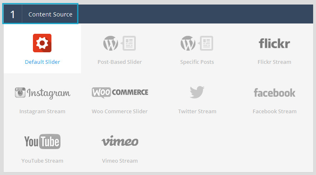Image resolution: width=316 pixels, height=175 pixels.
Task: Choose the Flickr Stream label
Action: coord(274,62)
